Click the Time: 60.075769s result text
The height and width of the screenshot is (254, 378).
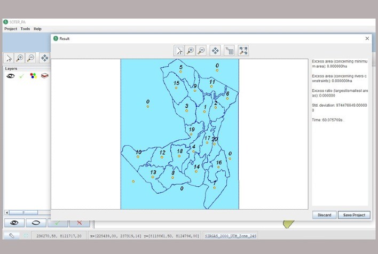tap(327, 120)
